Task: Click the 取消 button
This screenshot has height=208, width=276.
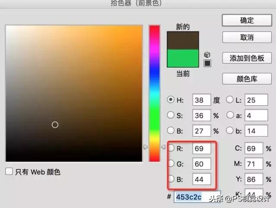Action: (x=247, y=38)
